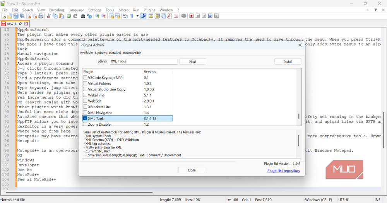
Task: Click the Zoom Out toolbar icon
Action: (x=104, y=16)
